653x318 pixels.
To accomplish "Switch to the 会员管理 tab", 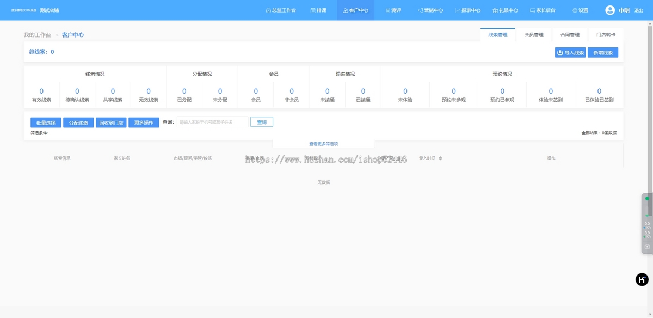I will (534, 35).
